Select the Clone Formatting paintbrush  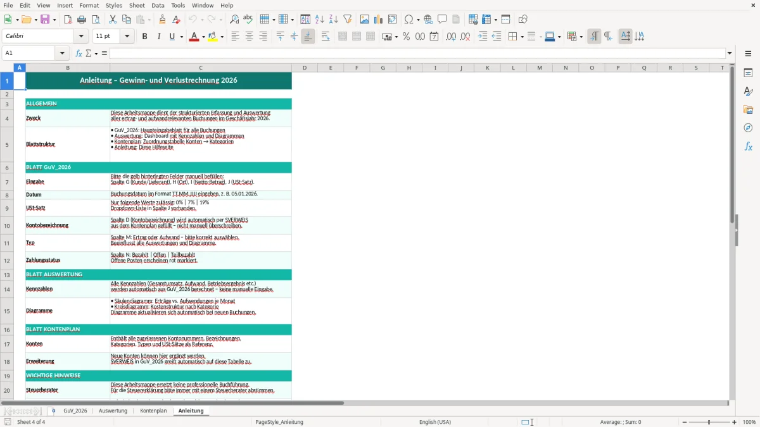click(x=162, y=20)
